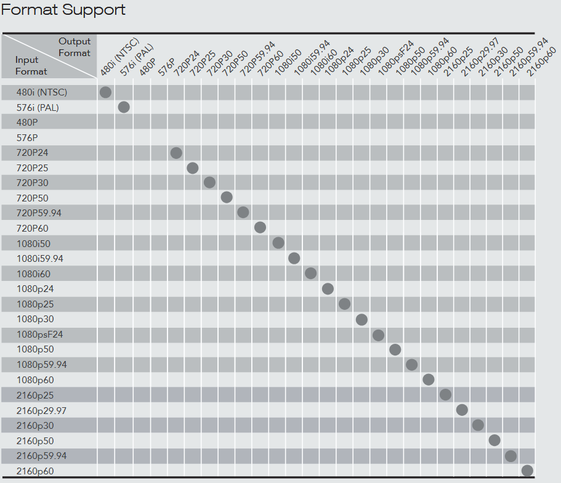Select the dot in the 2160p60 row
561x483 pixels.
pyautogui.click(x=527, y=471)
